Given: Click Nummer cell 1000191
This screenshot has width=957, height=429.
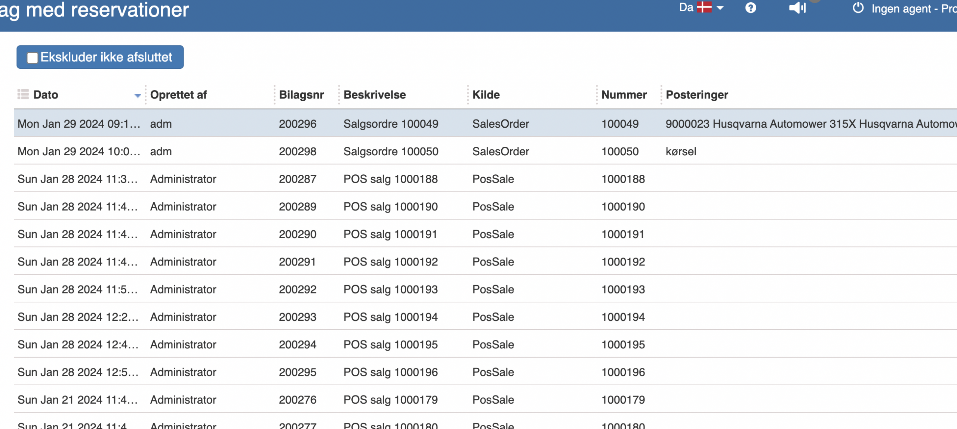Looking at the screenshot, I should click(x=623, y=234).
